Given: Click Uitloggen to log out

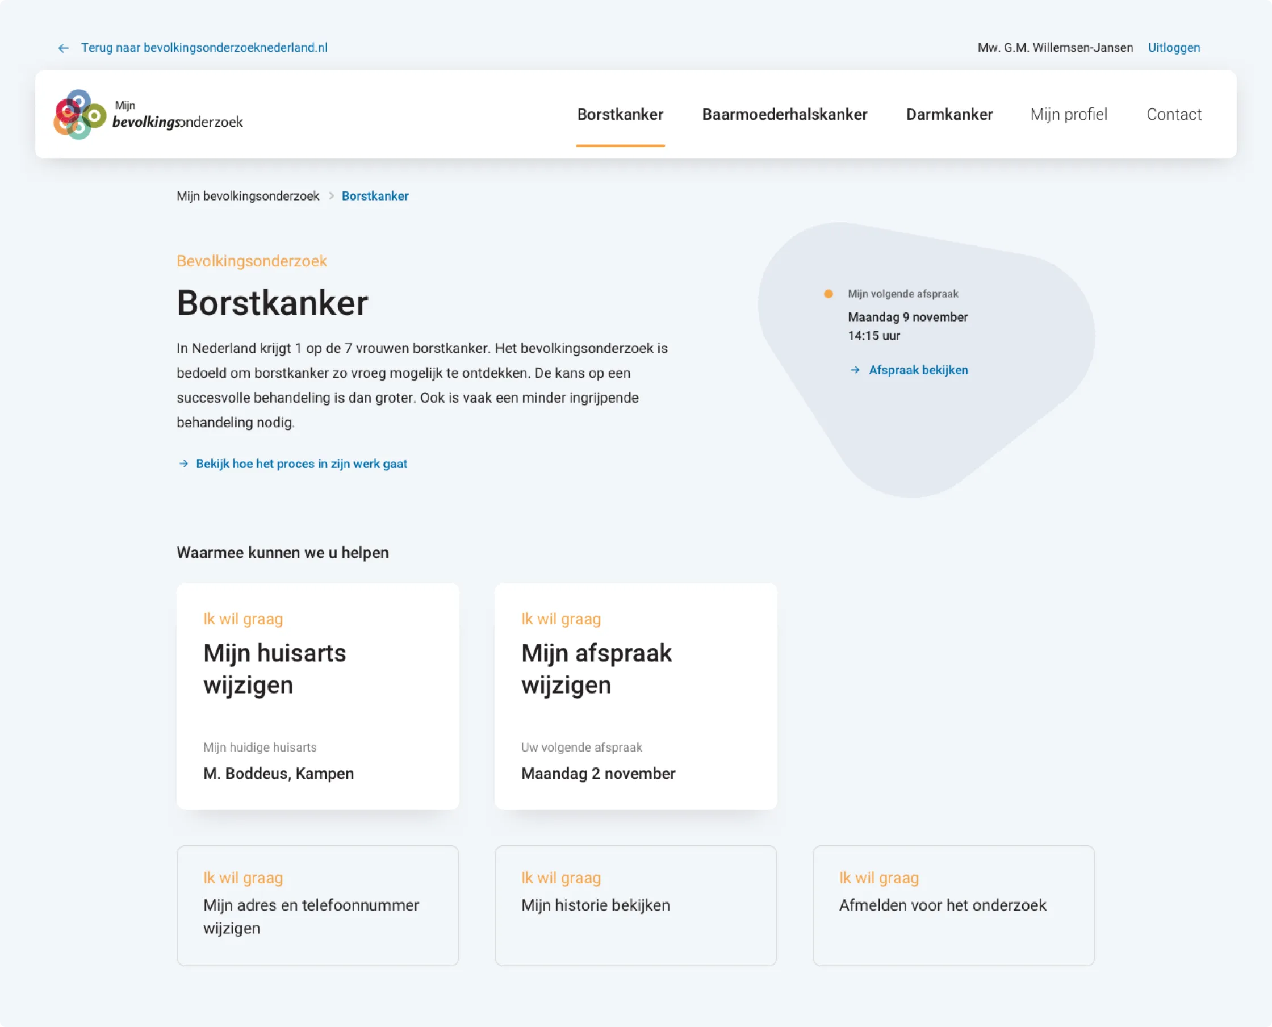Looking at the screenshot, I should (1173, 48).
